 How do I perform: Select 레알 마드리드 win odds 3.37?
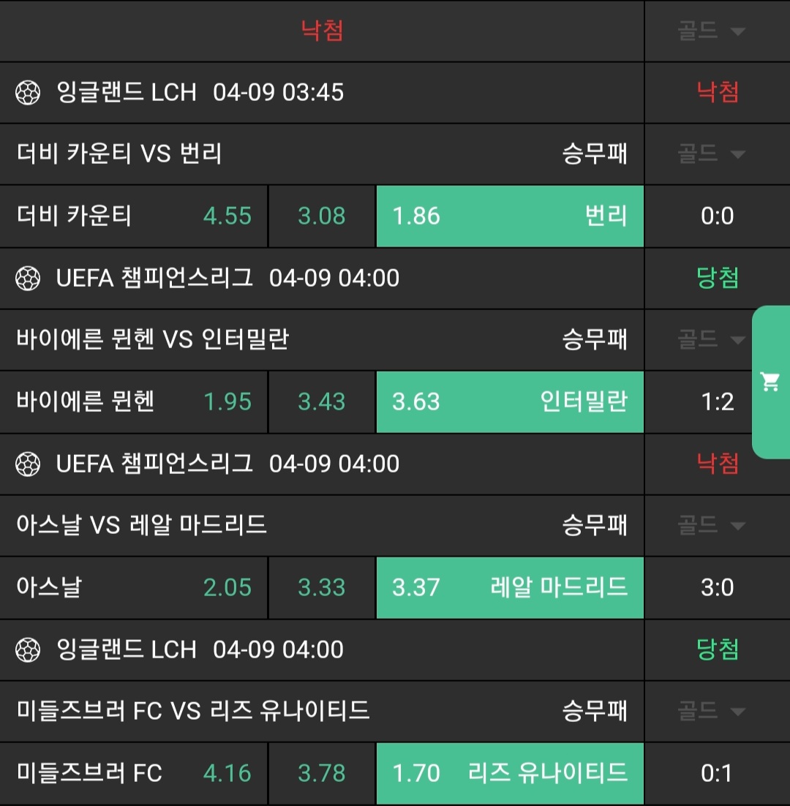(509, 588)
